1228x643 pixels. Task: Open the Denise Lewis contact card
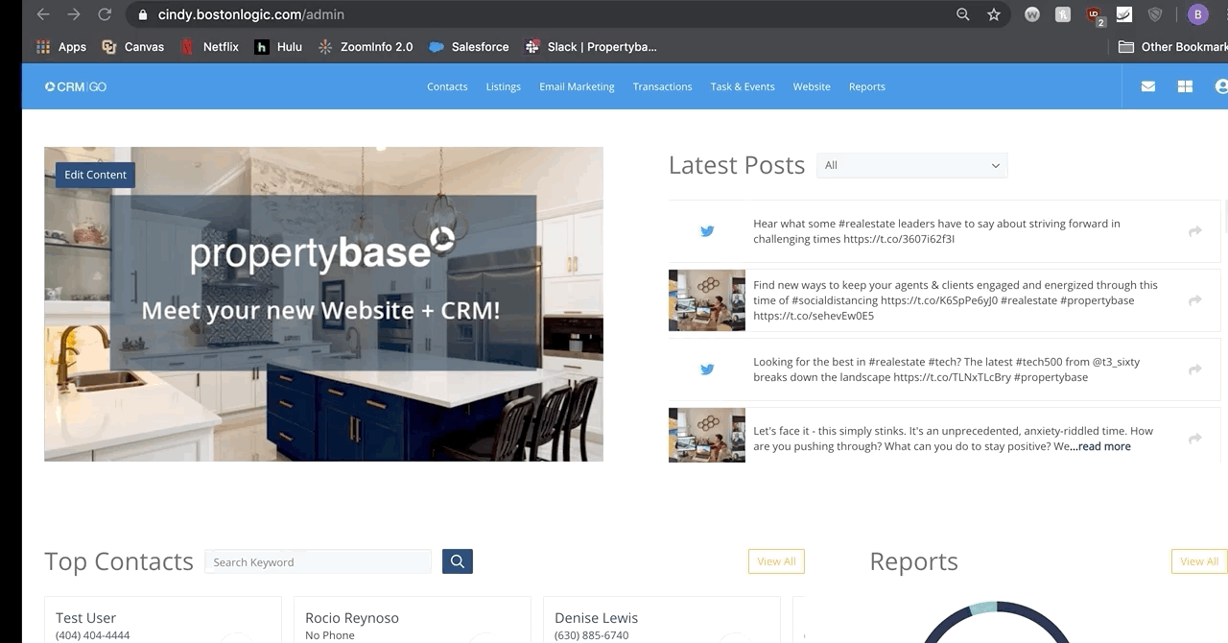(662, 620)
